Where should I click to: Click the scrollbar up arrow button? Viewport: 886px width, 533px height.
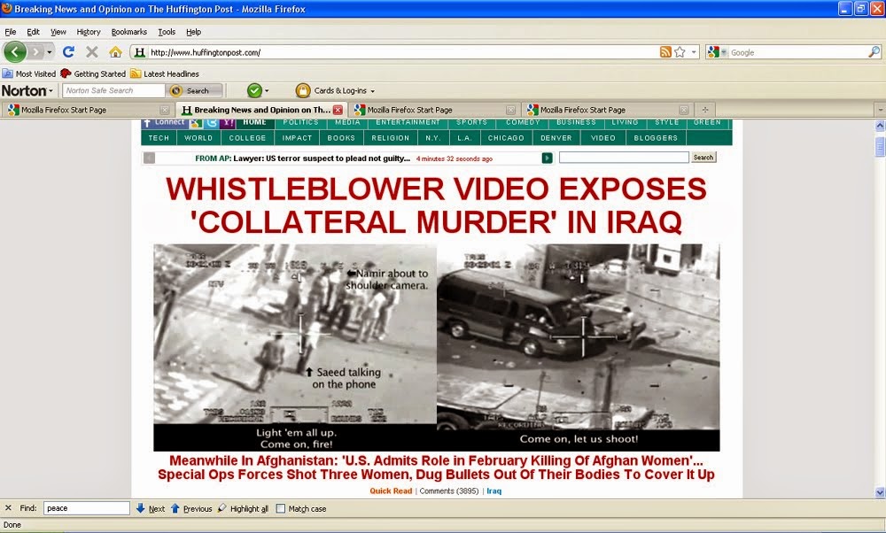point(879,126)
